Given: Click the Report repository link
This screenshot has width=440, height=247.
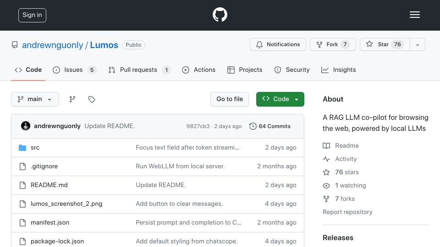Looking at the screenshot, I should click(x=347, y=212).
